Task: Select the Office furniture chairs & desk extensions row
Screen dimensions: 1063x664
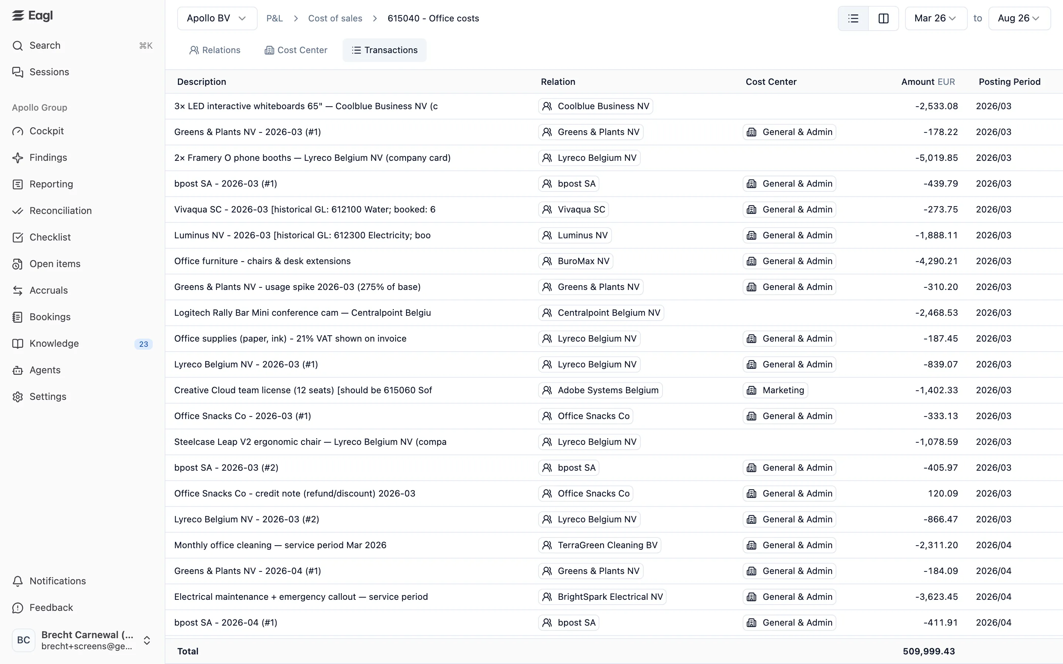Action: (x=614, y=261)
